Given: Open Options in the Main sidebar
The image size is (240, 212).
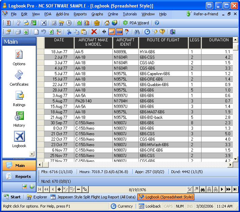Looking at the screenshot, I should 19,58.
